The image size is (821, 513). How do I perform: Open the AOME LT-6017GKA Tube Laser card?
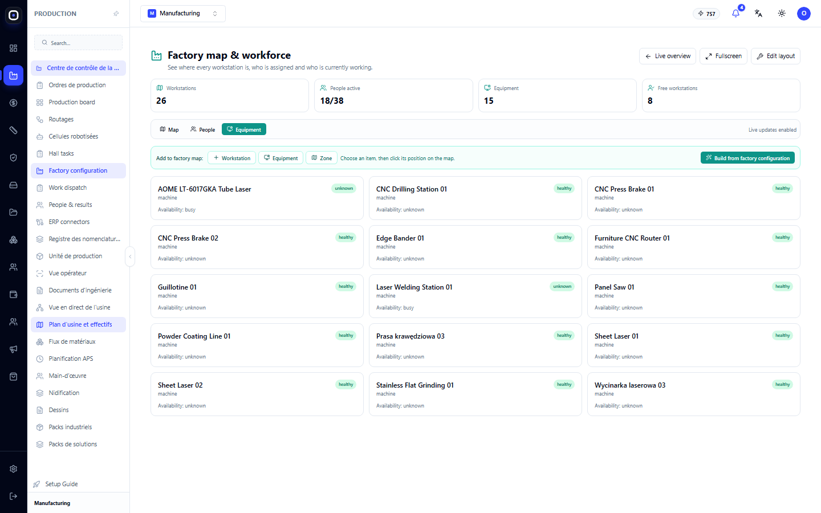point(257,198)
